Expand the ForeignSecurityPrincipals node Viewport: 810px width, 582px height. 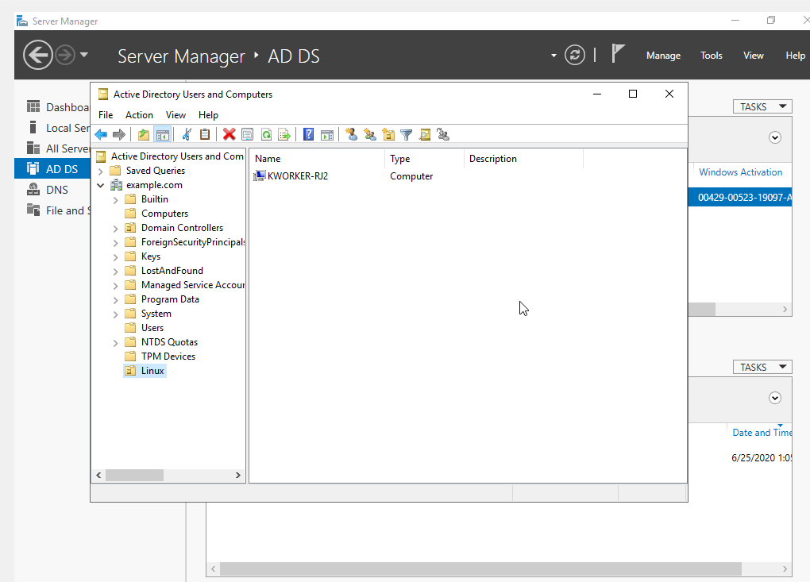coord(116,243)
